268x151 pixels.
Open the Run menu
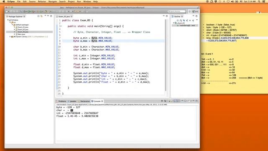point(79,2)
